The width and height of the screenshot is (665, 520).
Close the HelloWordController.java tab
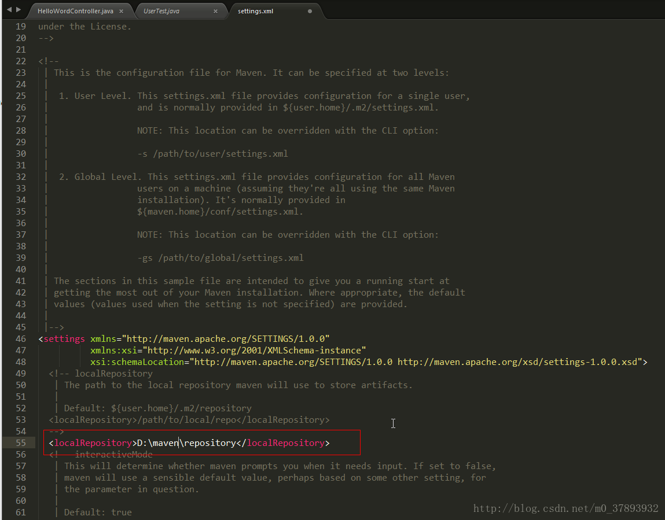[x=122, y=12]
